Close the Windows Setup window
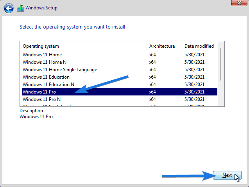249x187 pixels. click(x=239, y=3)
